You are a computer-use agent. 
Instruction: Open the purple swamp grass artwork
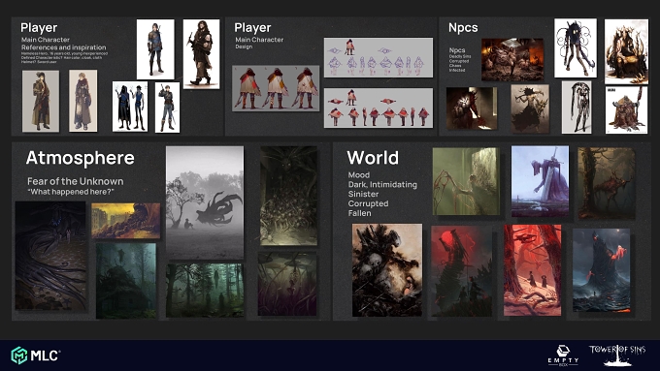[287, 284]
